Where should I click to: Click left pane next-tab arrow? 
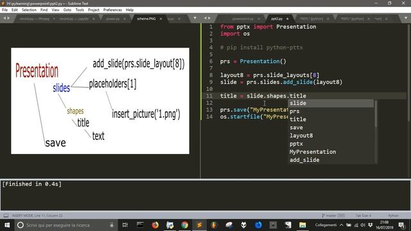(x=8, y=18)
